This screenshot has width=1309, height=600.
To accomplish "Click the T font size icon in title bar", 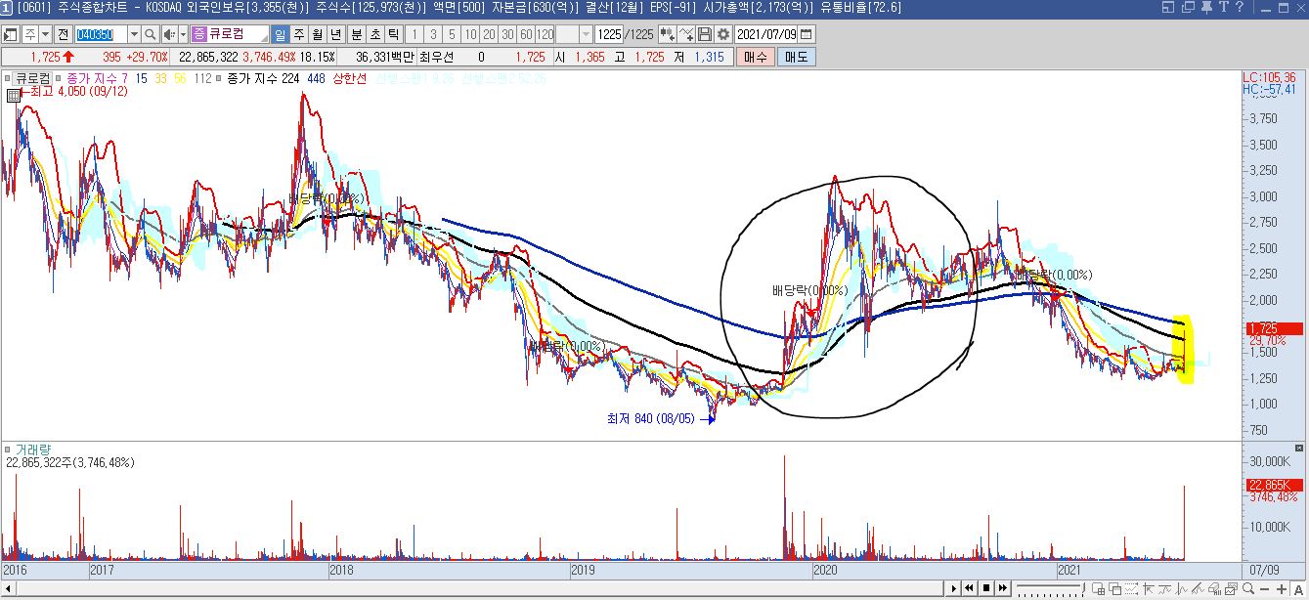I will [x=1223, y=8].
